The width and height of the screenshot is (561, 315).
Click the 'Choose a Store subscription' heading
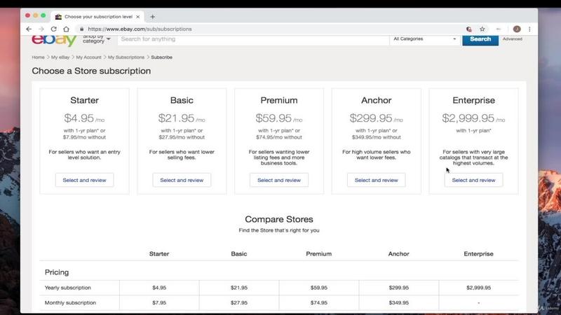click(91, 71)
